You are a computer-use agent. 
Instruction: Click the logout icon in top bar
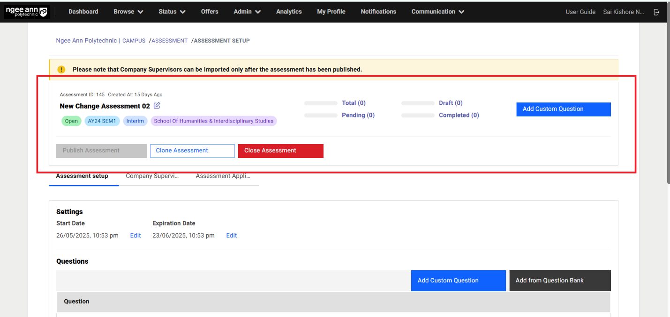[x=656, y=12]
